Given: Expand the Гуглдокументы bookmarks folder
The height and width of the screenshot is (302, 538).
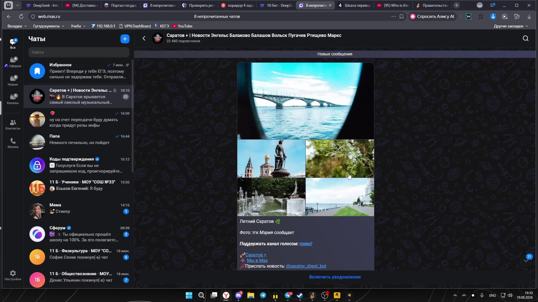Looking at the screenshot, I should 49,26.
